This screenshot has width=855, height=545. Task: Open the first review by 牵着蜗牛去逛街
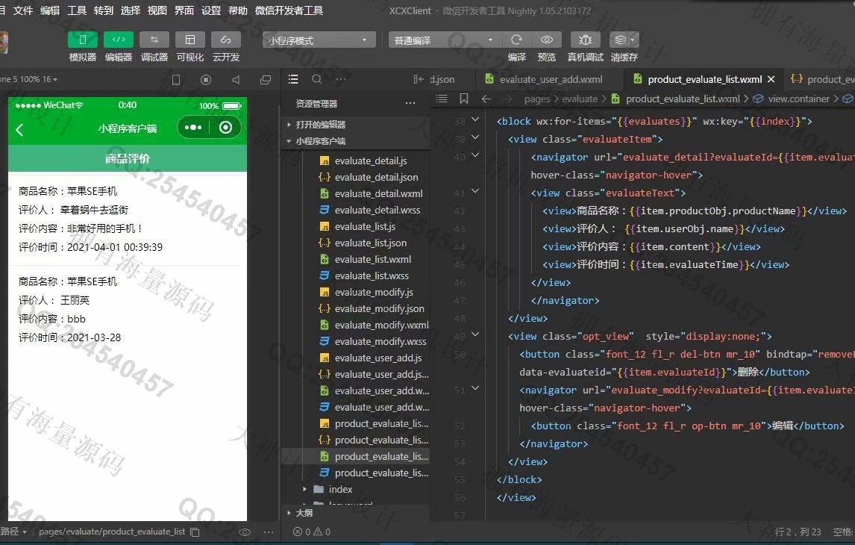[x=128, y=219]
